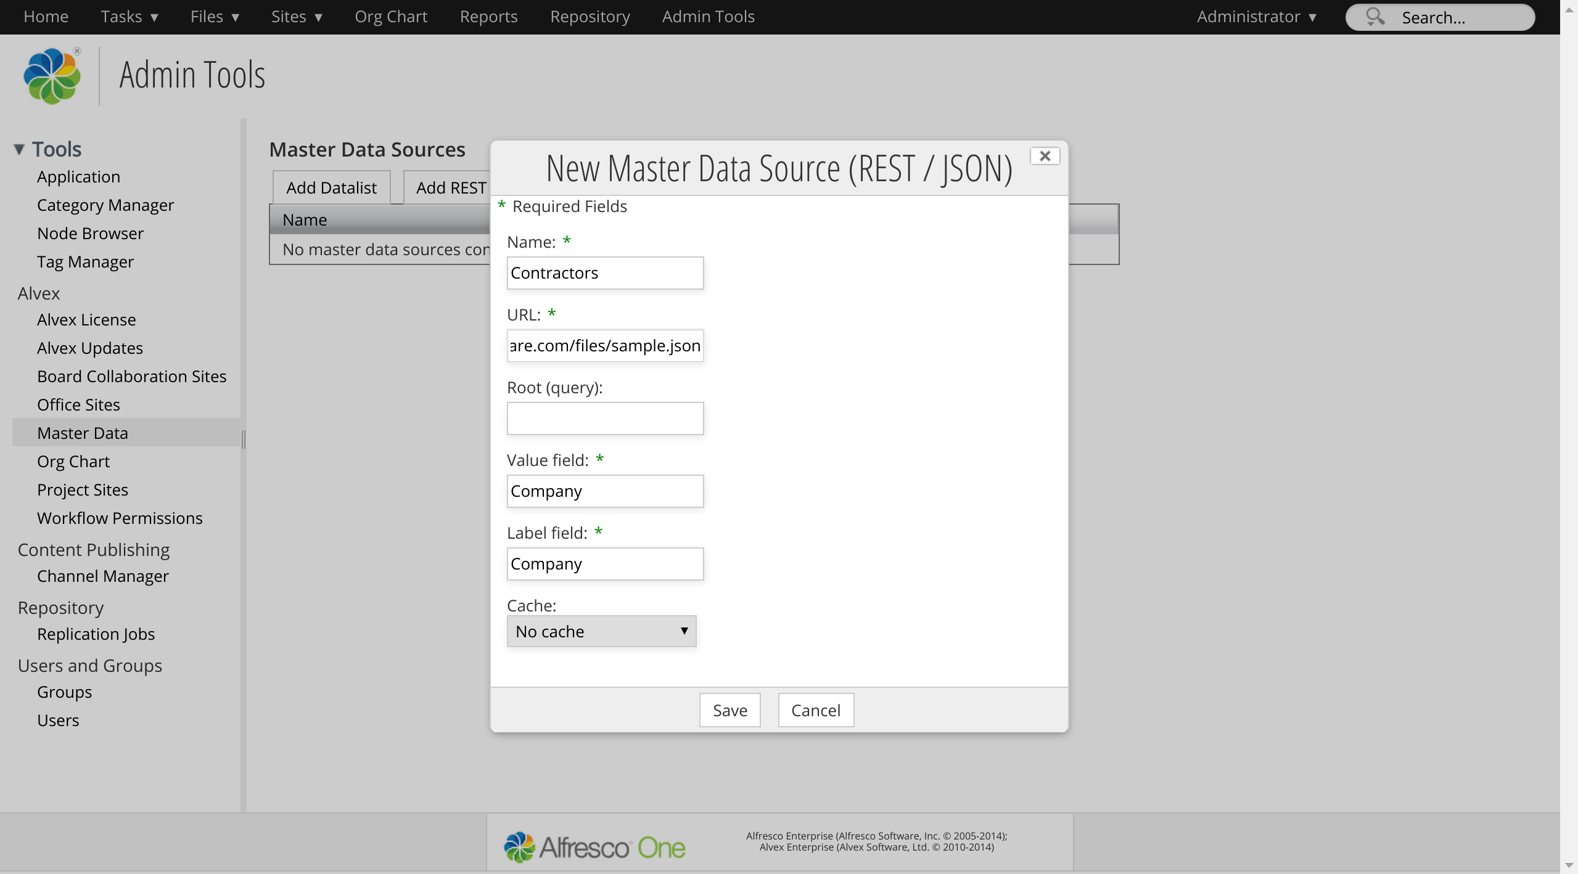Select Workflow Permissions in sidebar

point(120,518)
